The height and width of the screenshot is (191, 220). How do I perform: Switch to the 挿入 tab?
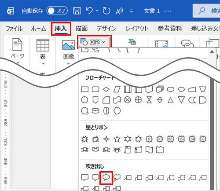[61, 29]
